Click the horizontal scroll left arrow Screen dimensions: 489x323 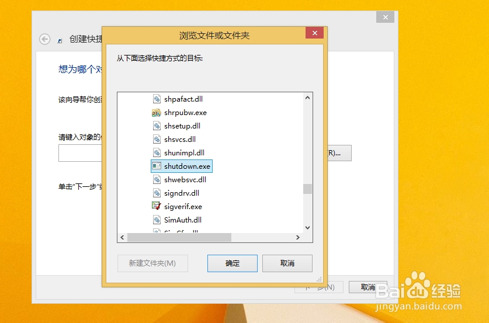[122, 238]
